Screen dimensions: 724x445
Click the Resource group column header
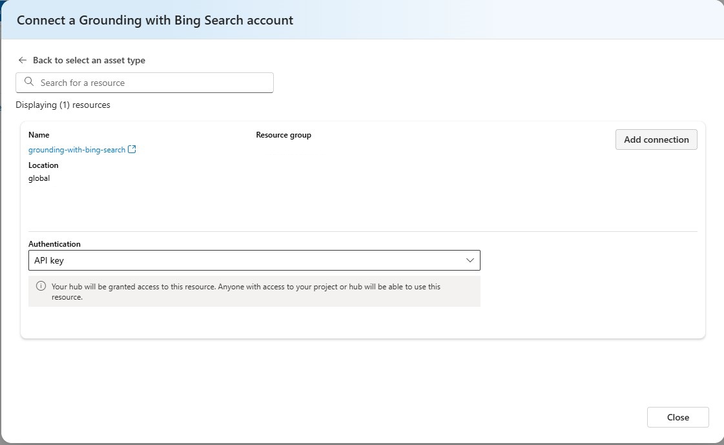click(284, 135)
